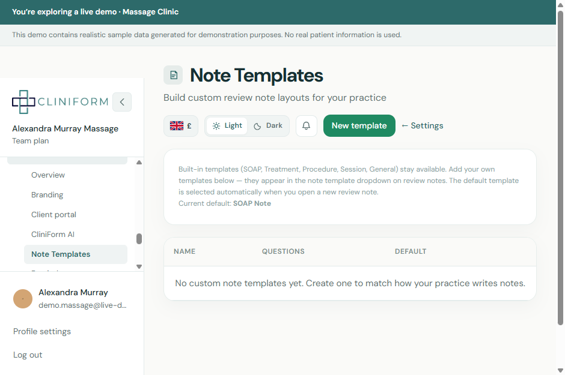Click the 'SOAP Note' default text
Screen dimensions: 565x375
pyautogui.click(x=252, y=203)
